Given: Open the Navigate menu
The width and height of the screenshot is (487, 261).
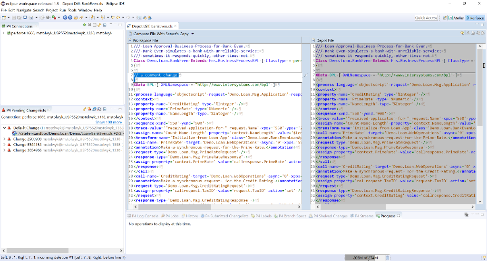Looking at the screenshot, I should coord(24,10).
